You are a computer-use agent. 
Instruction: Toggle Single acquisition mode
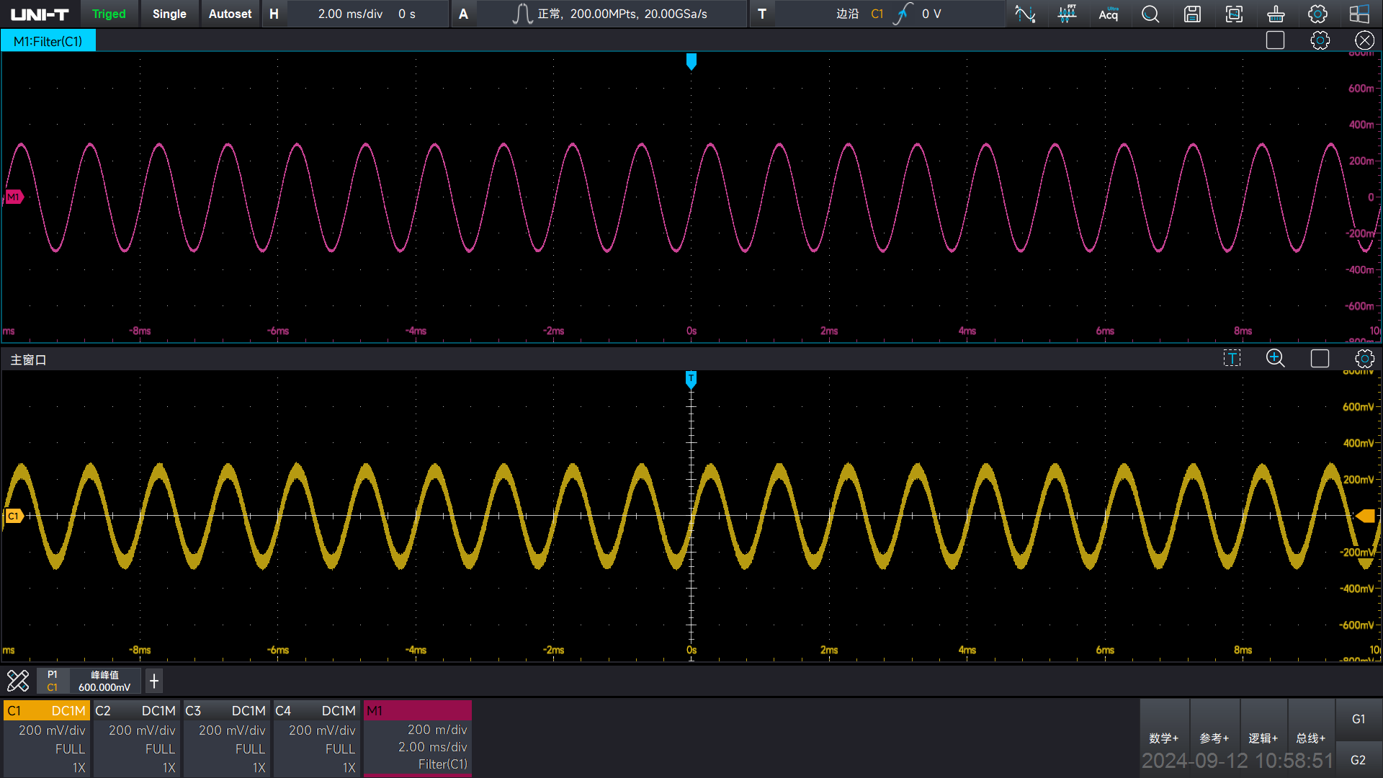coord(169,14)
